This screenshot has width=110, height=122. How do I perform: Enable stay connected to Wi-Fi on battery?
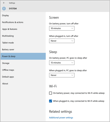click(51, 93)
